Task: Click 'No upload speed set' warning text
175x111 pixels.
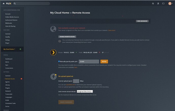Action: coord(66,76)
